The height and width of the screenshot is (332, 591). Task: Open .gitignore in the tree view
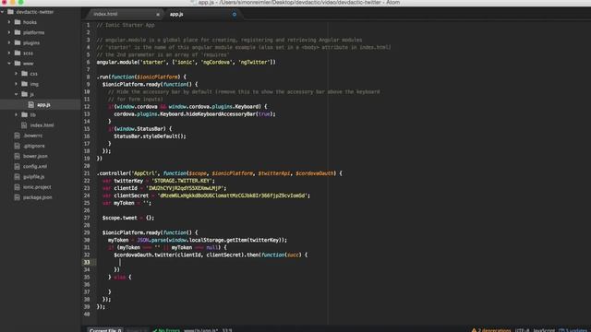tap(34, 146)
